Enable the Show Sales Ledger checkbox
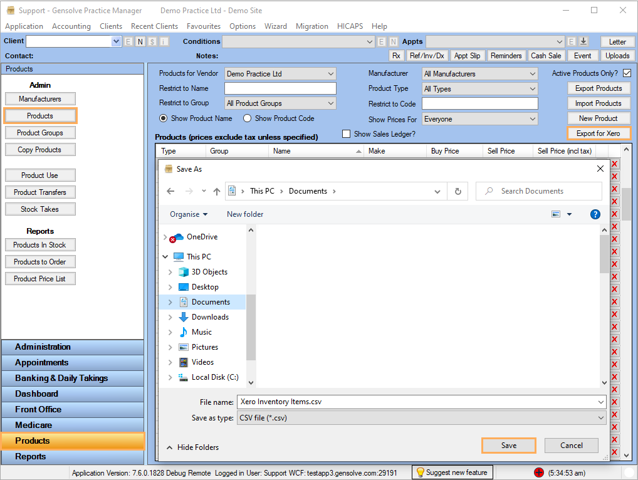This screenshot has height=480, width=638. click(x=346, y=133)
